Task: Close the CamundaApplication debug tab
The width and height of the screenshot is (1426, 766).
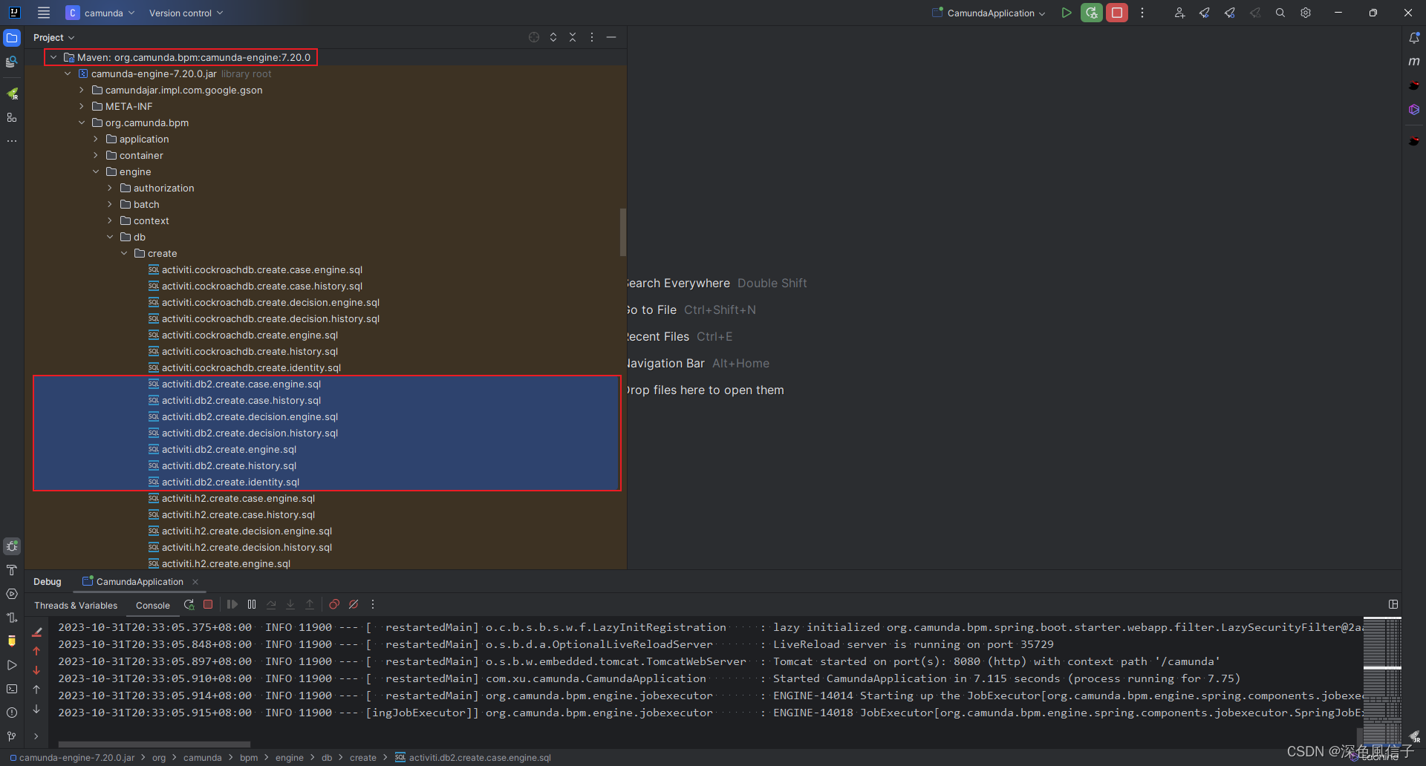Action: (x=195, y=582)
